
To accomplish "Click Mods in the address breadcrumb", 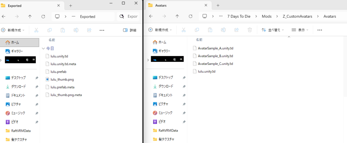I will pyautogui.click(x=266, y=16).
